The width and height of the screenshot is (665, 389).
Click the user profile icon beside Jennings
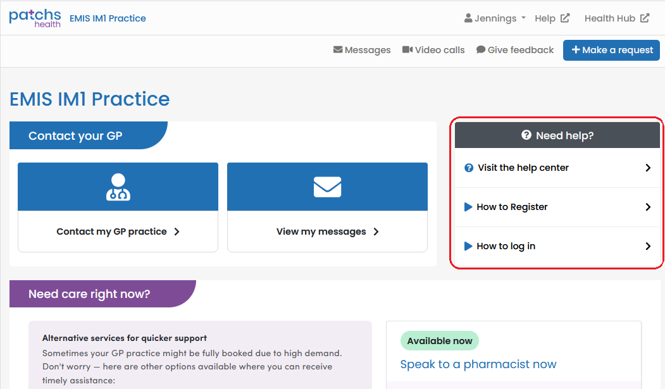468,18
